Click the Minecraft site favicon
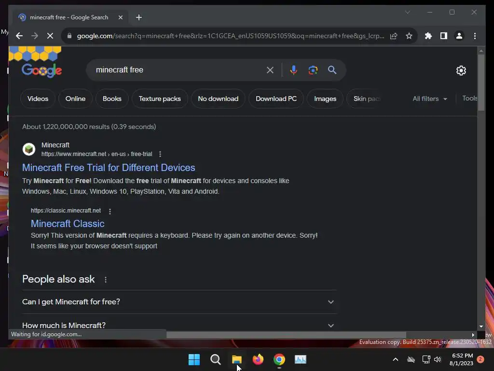This screenshot has width=494, height=371. (x=29, y=149)
